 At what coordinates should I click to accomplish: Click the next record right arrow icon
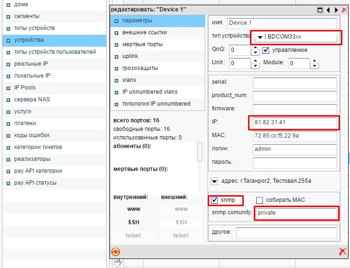[x=336, y=10]
